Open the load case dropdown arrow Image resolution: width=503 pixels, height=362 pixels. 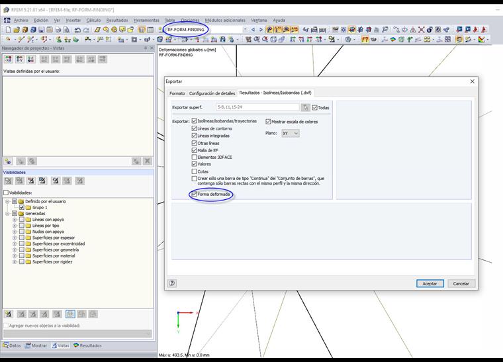click(x=246, y=30)
